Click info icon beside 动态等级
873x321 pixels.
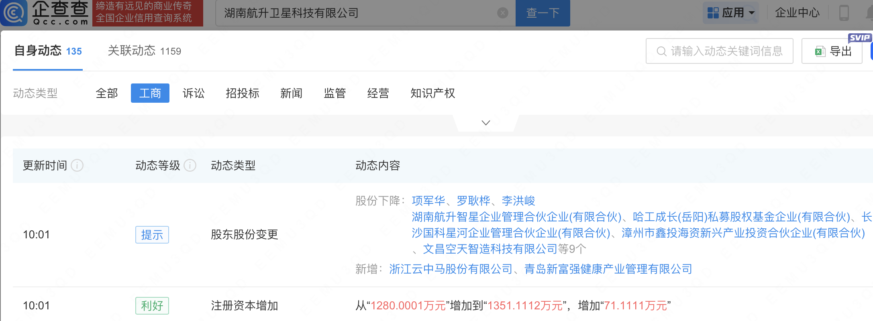pos(190,165)
